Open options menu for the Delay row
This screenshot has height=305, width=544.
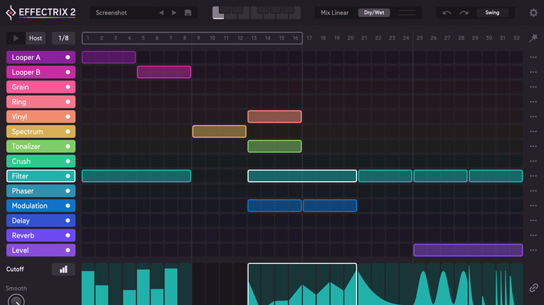point(534,221)
